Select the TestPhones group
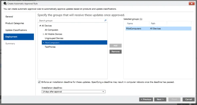This screenshot has height=105, width=197. coord(50,47)
